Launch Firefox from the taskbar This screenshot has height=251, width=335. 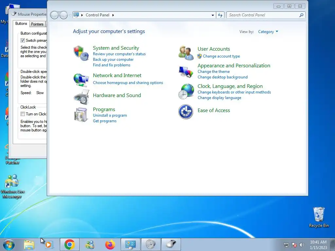[110, 244]
